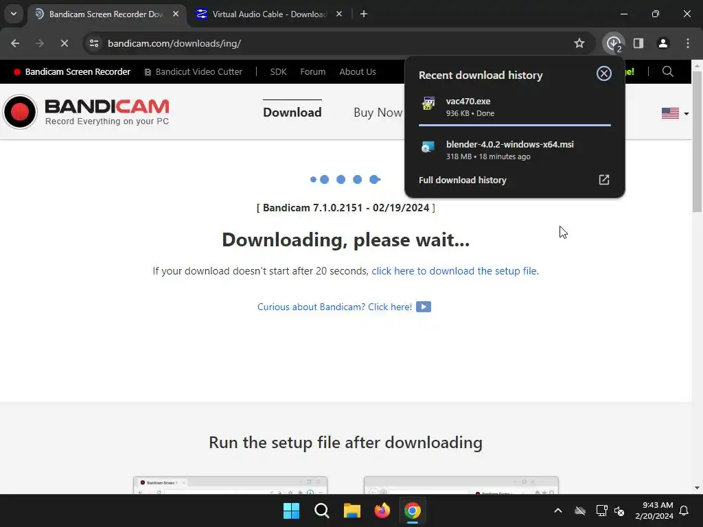Show hidden system tray icons
The width and height of the screenshot is (703, 527).
coord(558,511)
